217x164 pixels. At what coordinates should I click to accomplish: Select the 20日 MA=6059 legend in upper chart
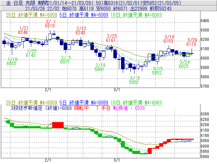coord(32,15)
